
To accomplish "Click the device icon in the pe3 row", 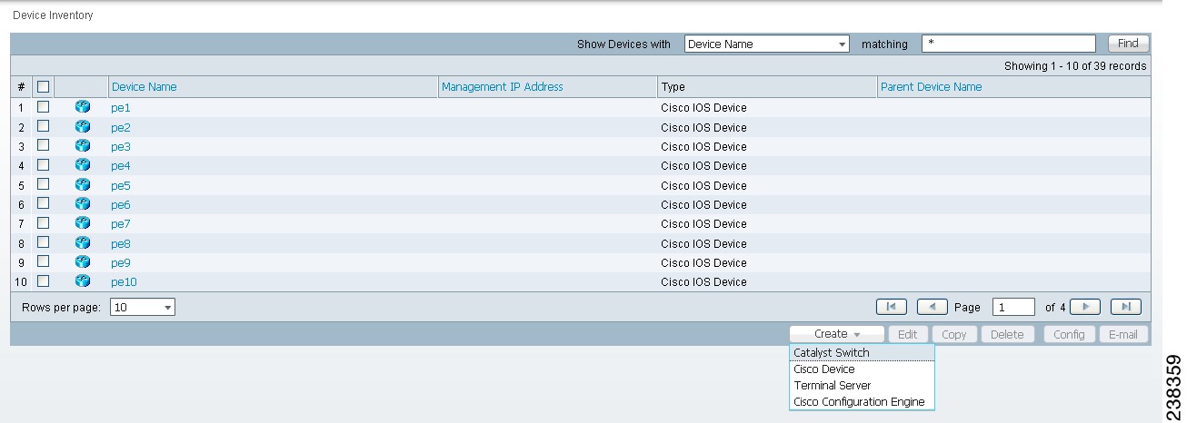I will (83, 146).
